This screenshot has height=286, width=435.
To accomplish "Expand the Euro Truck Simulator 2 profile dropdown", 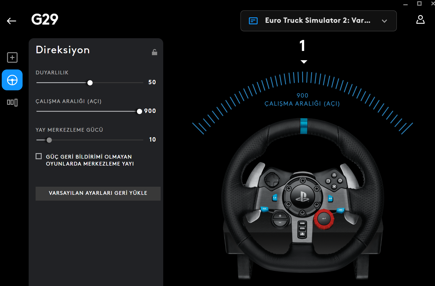I will click(318, 21).
